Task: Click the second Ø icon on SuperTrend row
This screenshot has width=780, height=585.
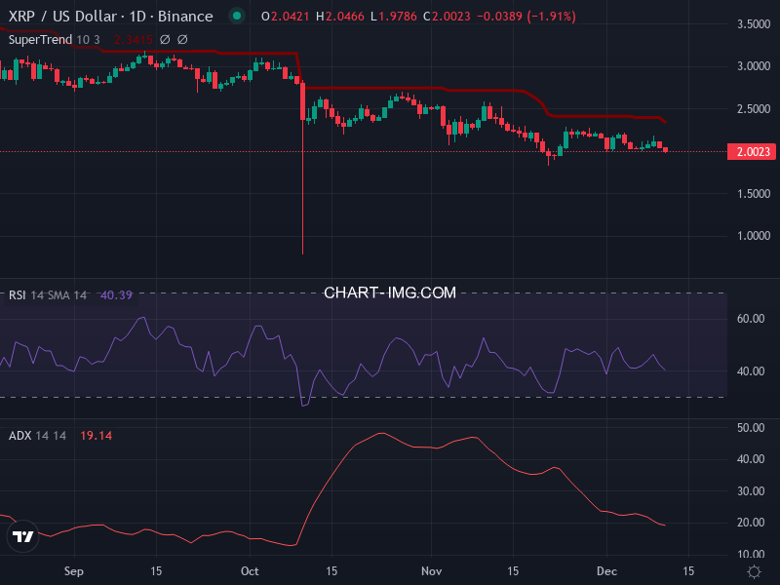Action: [183, 40]
